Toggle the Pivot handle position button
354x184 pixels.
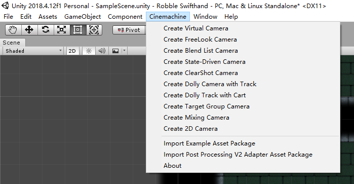[x=129, y=30]
